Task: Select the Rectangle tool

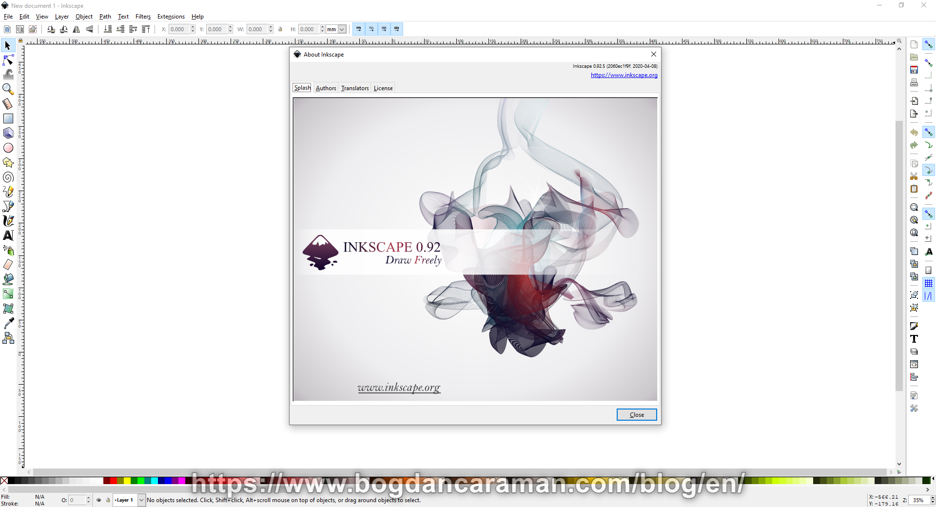Action: point(8,118)
